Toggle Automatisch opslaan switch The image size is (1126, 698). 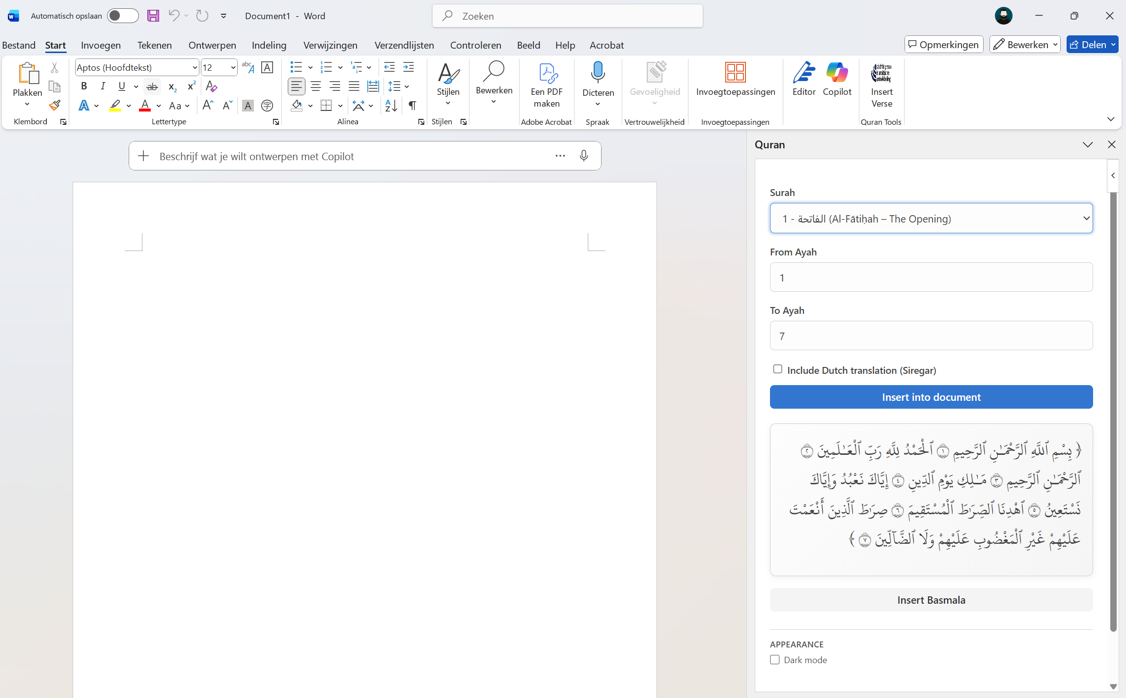(x=122, y=16)
